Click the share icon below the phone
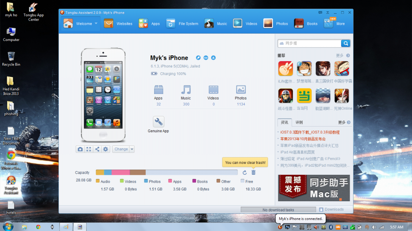Screen dimensions: 412x231 coord(97,149)
